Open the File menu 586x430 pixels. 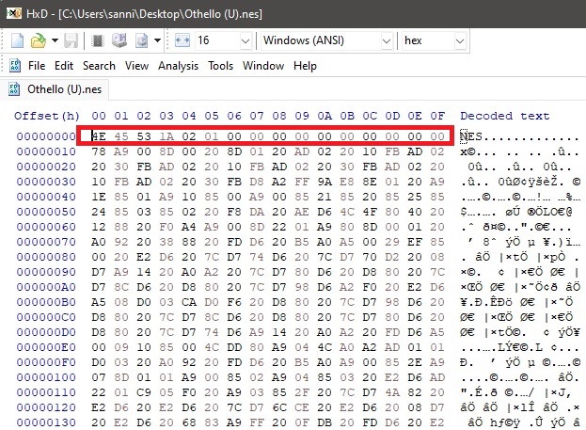tap(37, 66)
